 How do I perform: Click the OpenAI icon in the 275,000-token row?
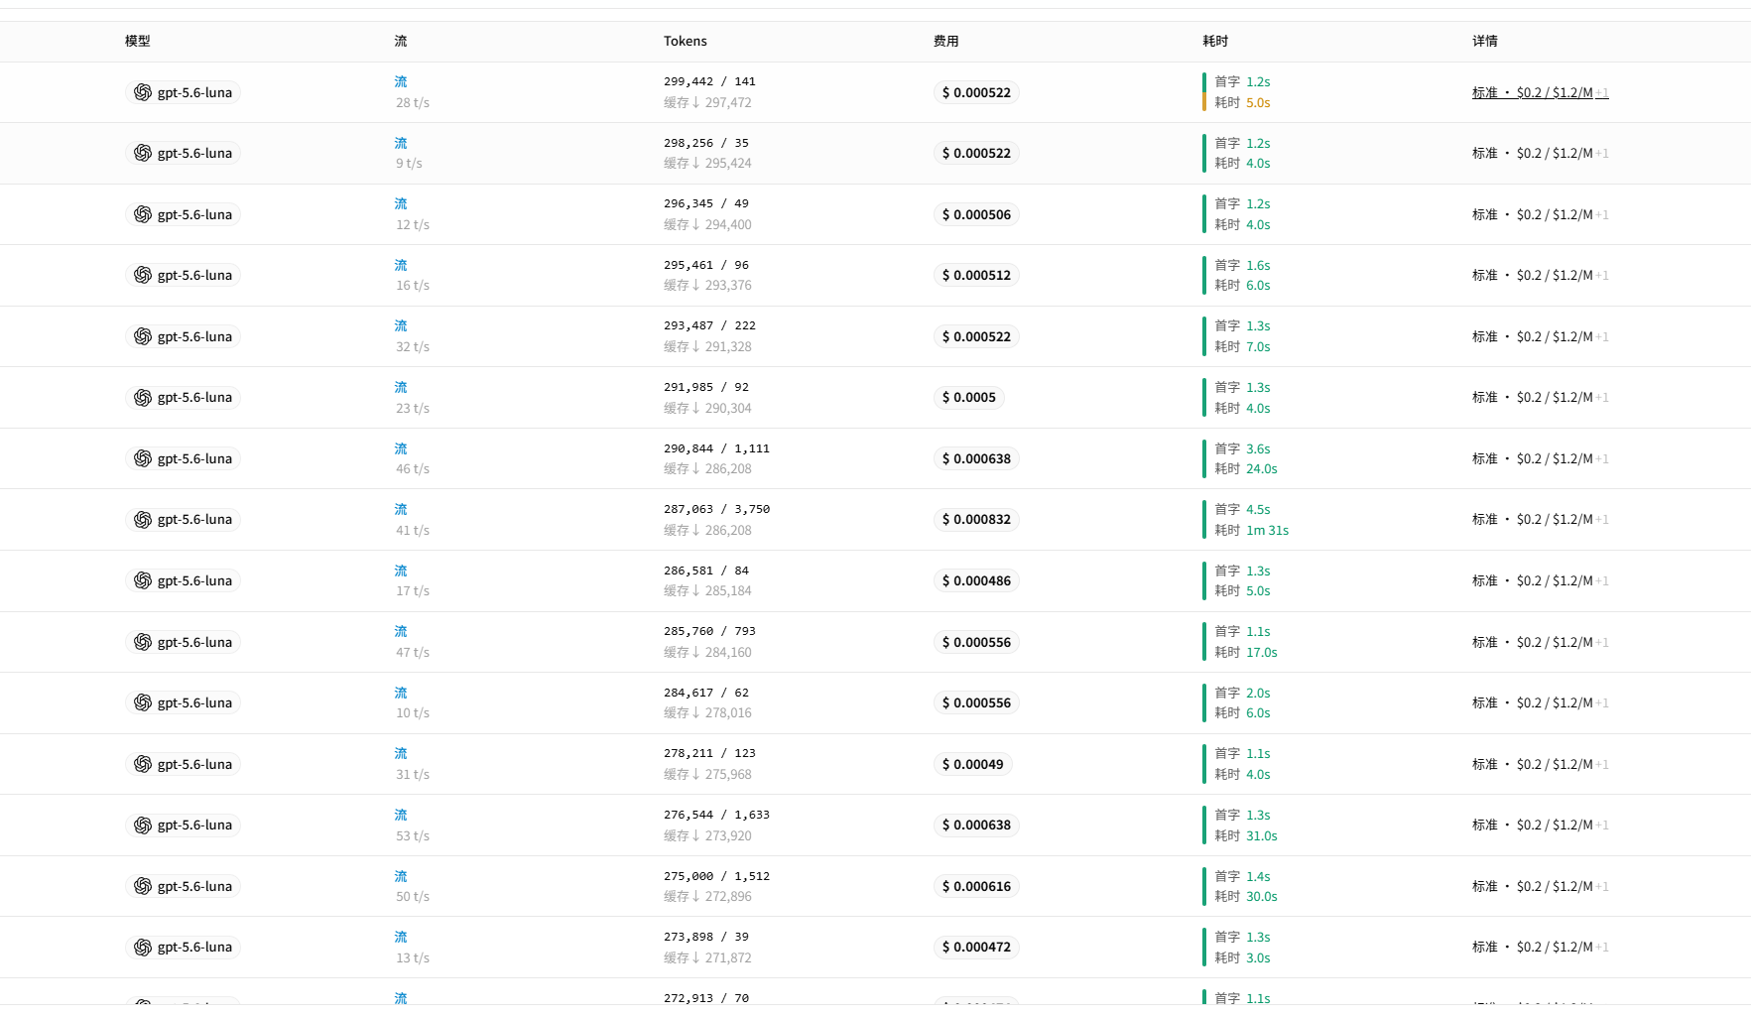pyautogui.click(x=143, y=886)
